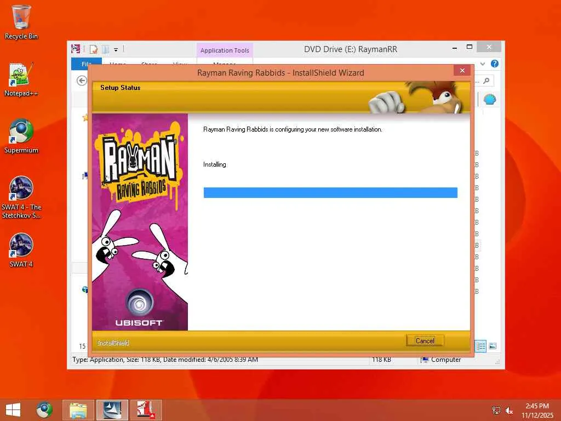Close the InstallShield Wizard window

click(x=462, y=71)
